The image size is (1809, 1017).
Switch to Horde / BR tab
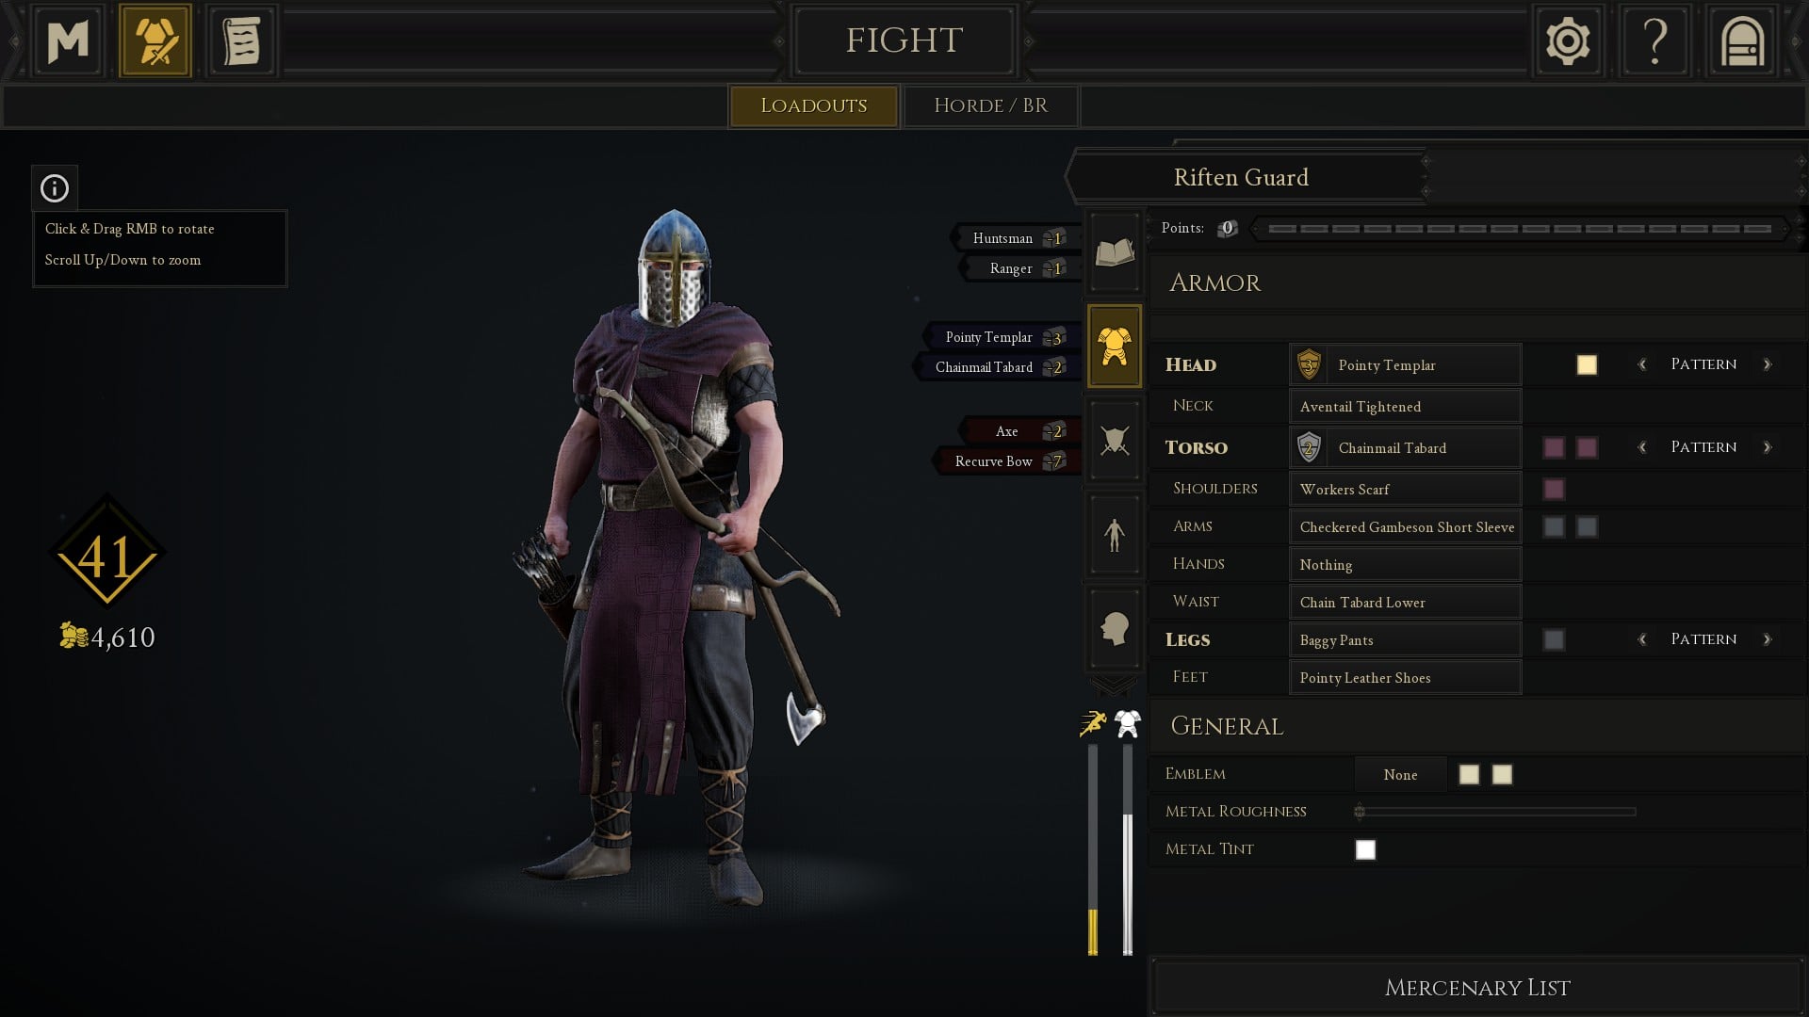[x=990, y=105]
